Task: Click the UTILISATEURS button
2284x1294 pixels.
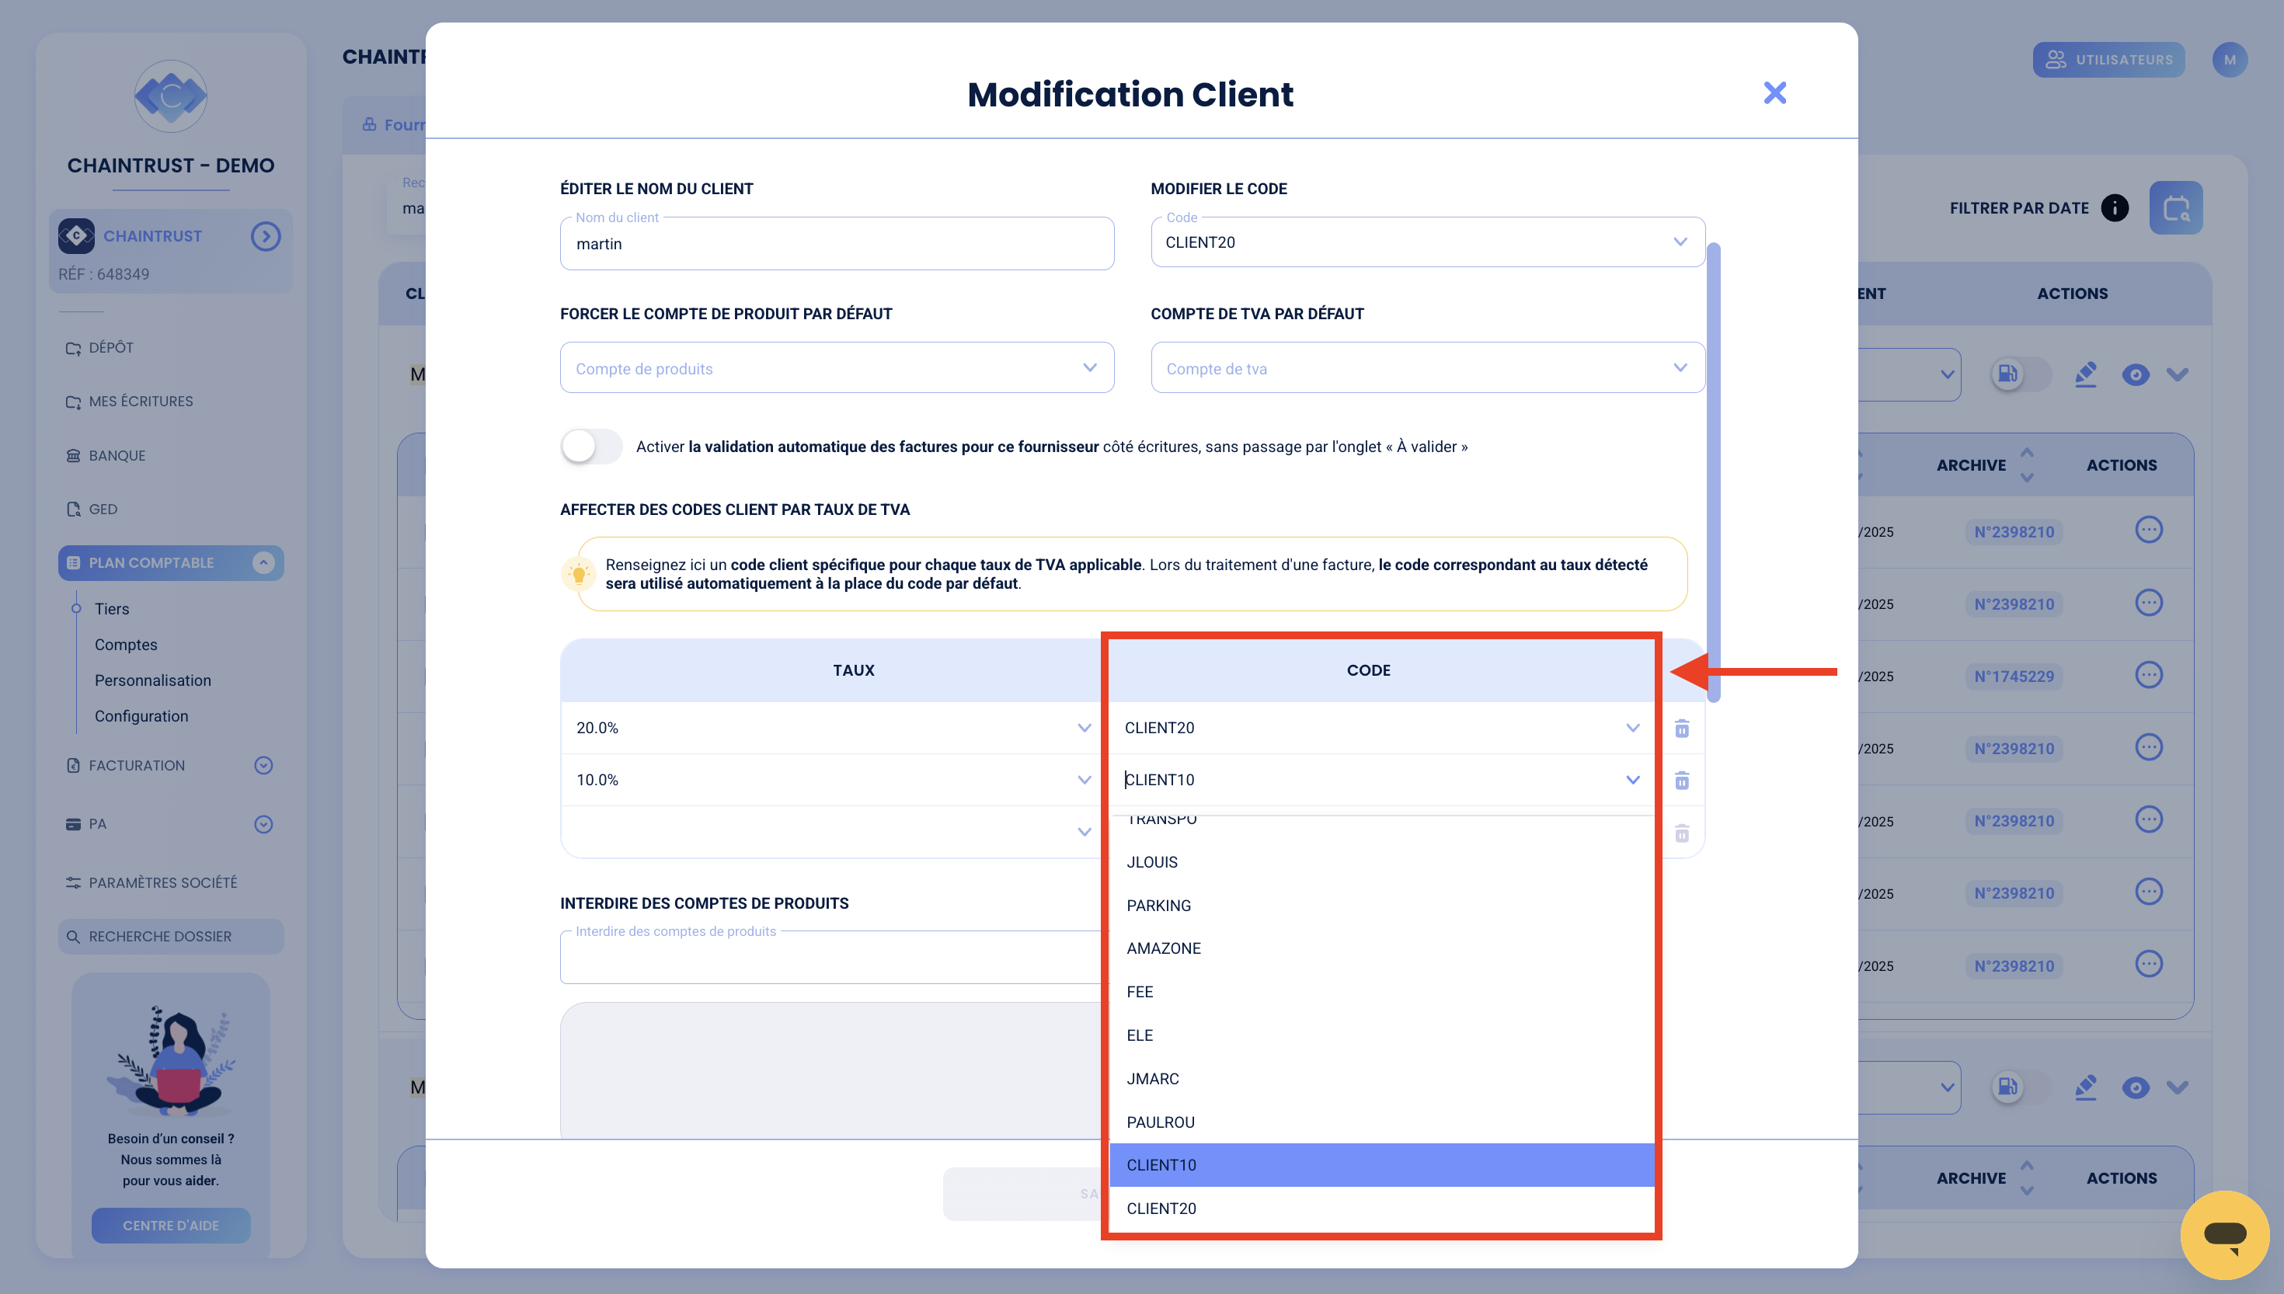Action: click(x=2109, y=59)
